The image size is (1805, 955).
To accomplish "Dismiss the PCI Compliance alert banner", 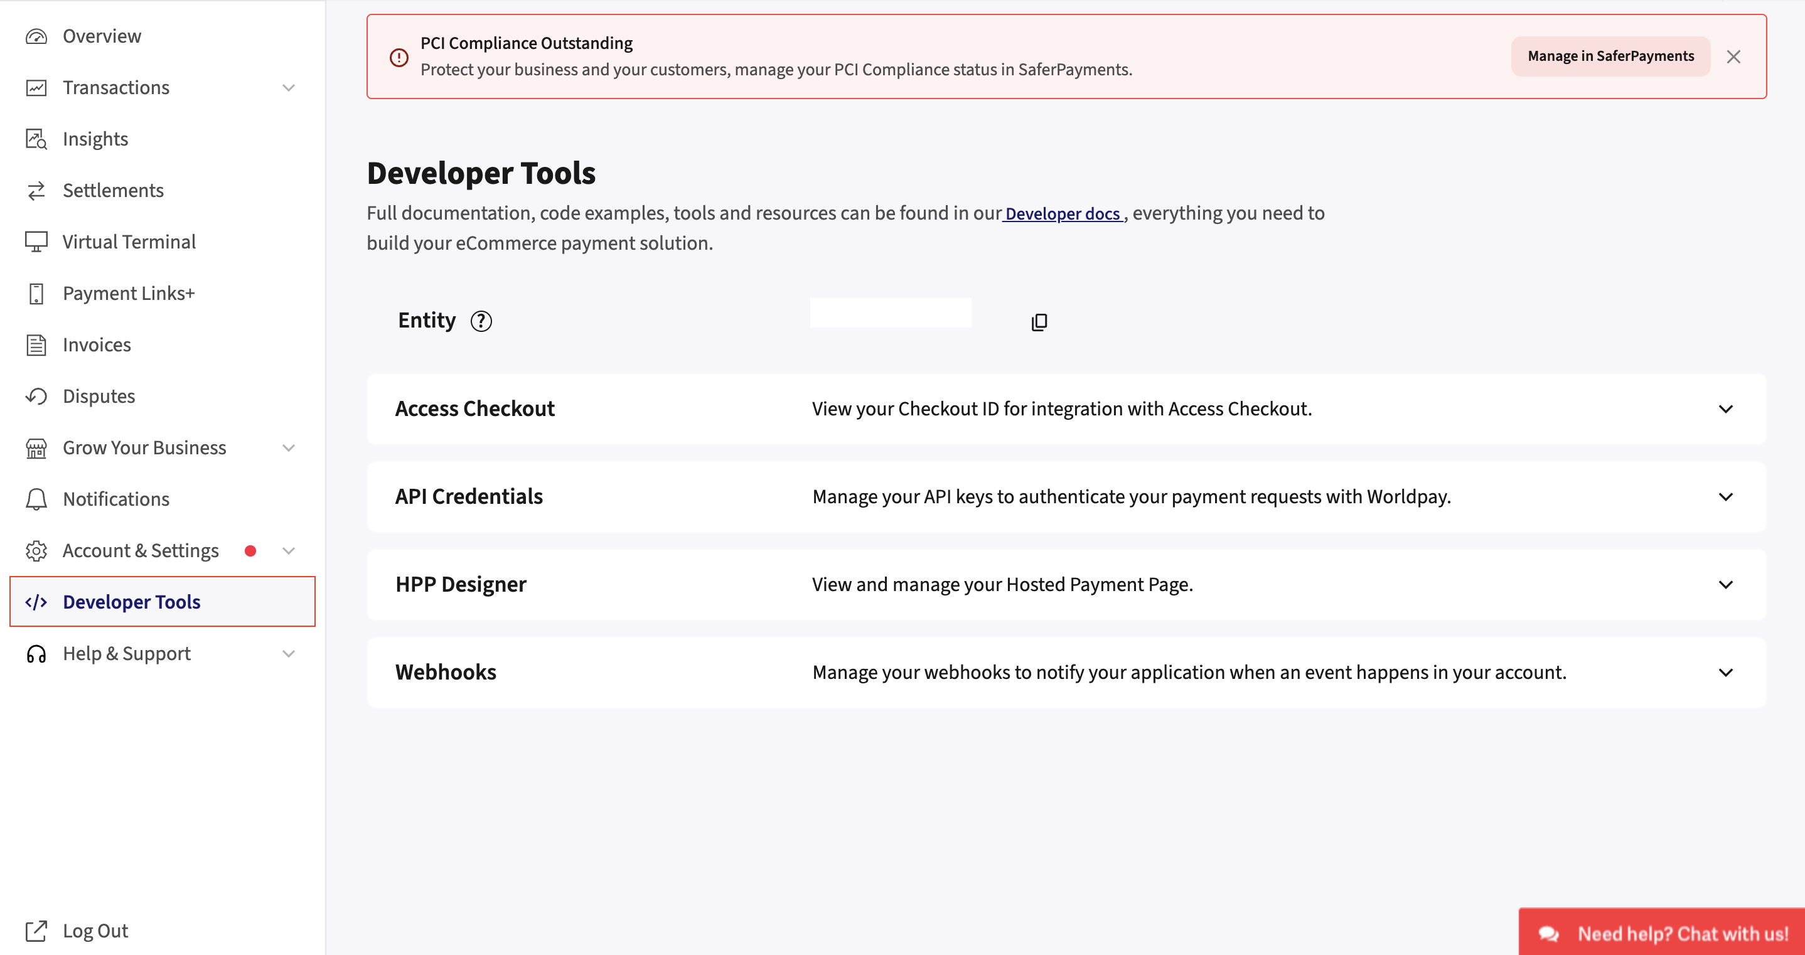I will click(x=1733, y=56).
